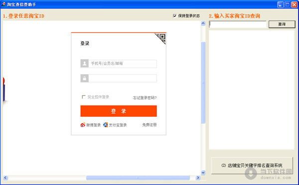Click the user avatar icon beside username
The image size is (299, 185).
point(85,64)
